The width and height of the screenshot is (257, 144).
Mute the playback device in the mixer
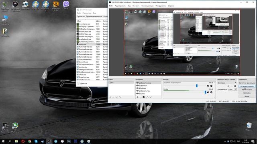208,86
